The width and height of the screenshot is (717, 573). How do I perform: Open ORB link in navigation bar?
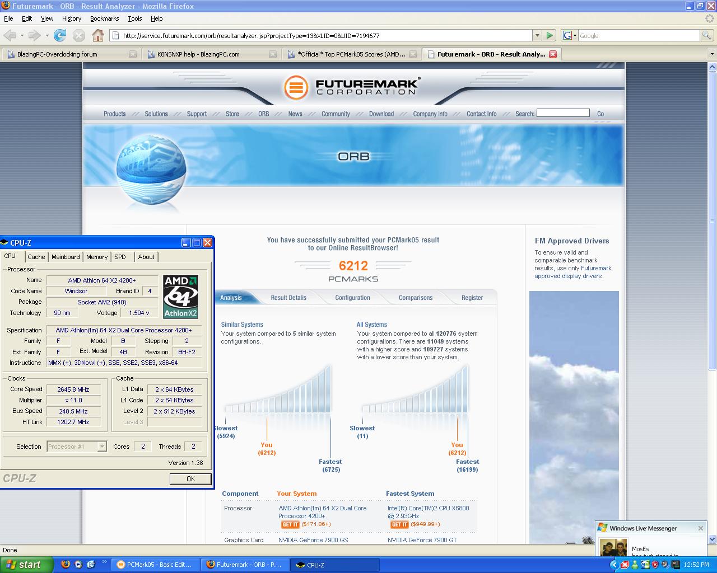pos(264,114)
